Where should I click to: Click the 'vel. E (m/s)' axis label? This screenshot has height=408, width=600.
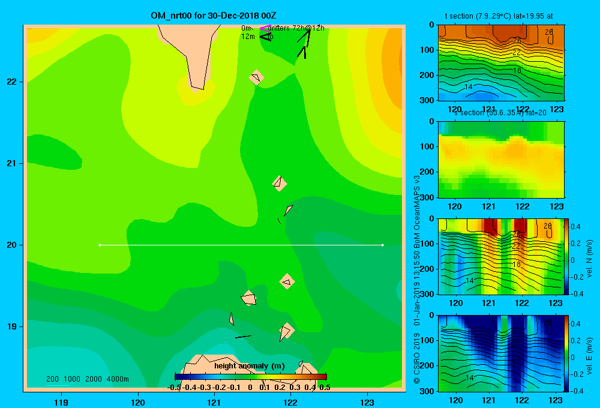pos(589,355)
